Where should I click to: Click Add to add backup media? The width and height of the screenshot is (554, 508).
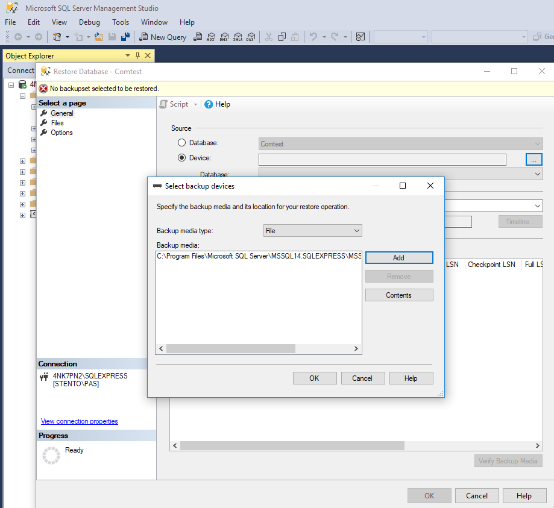398,257
